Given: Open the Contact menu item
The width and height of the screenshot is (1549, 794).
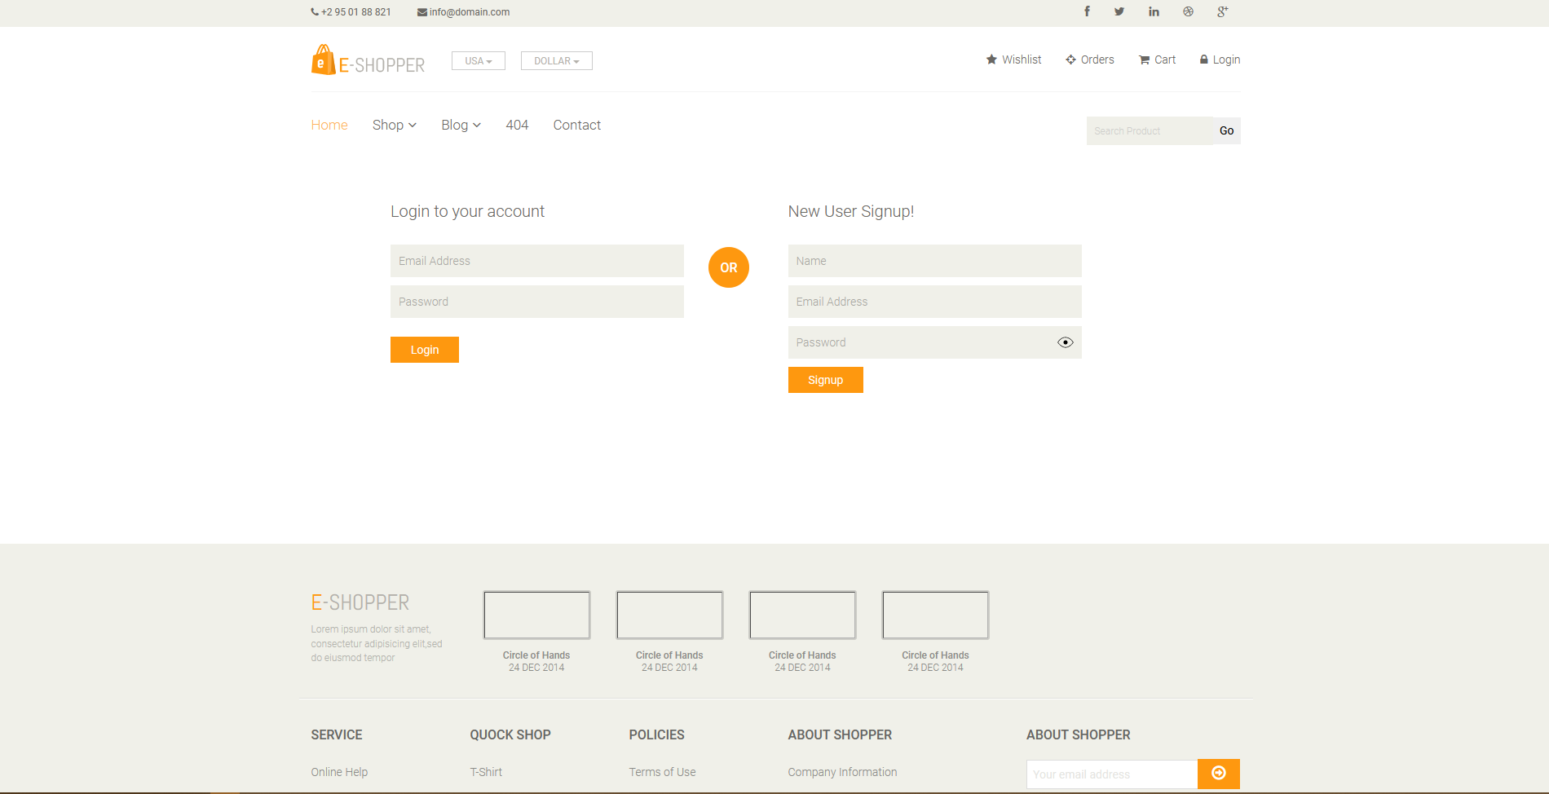Looking at the screenshot, I should tap(576, 125).
